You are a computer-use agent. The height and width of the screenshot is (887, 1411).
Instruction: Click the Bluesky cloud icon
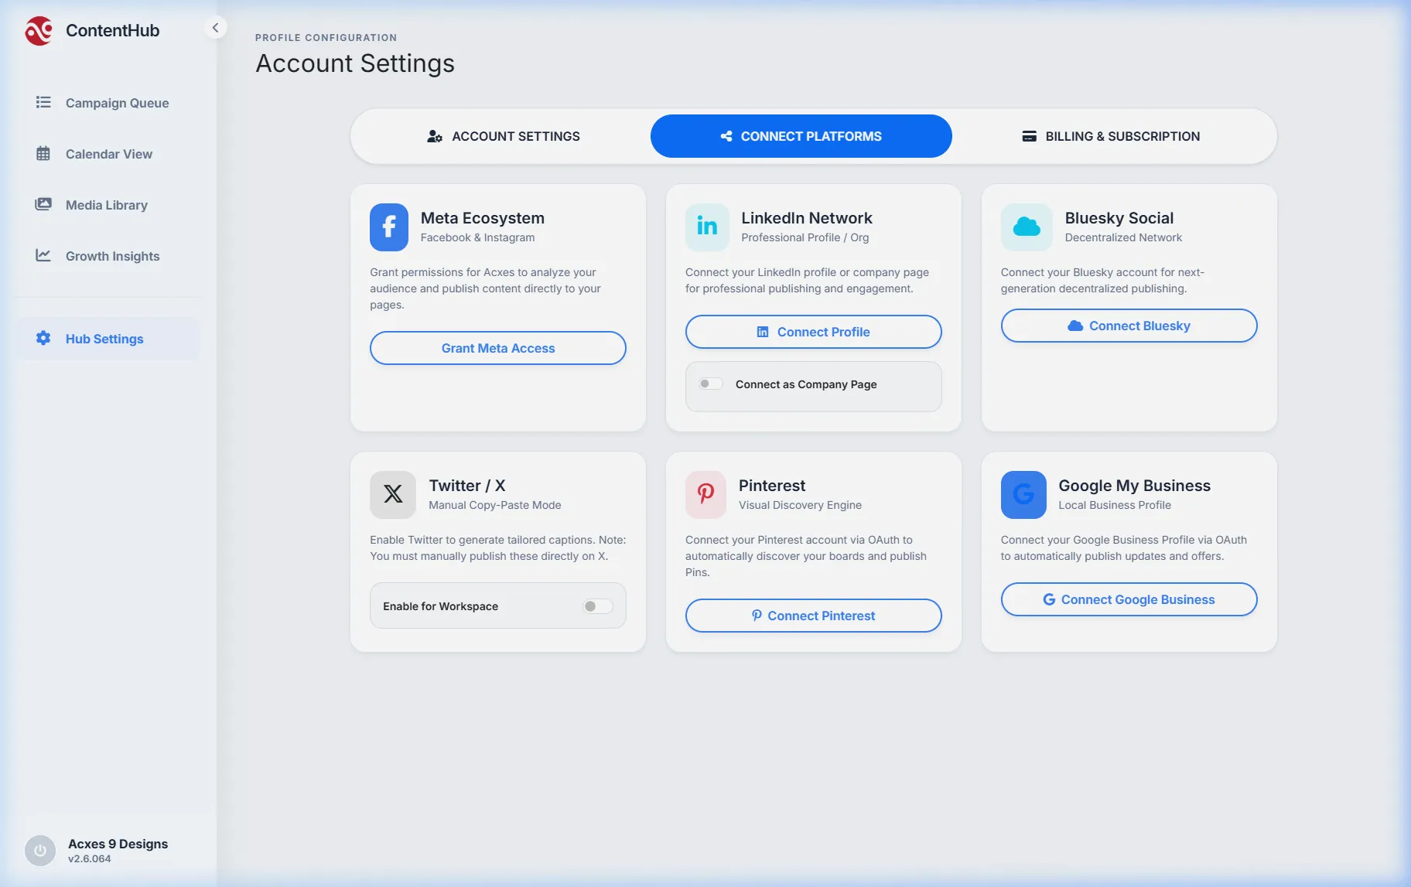point(1027,227)
